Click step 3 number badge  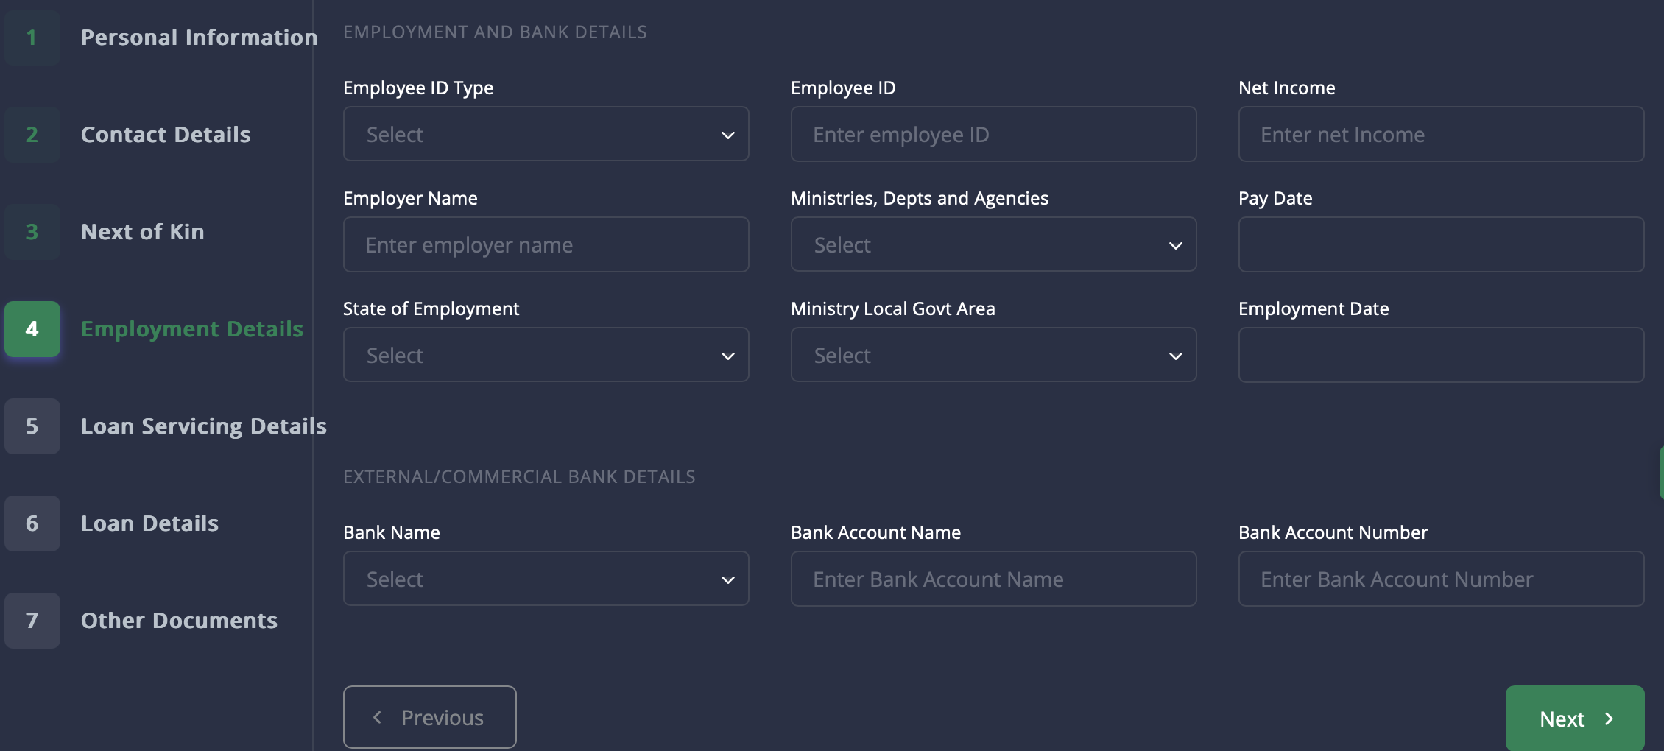pyautogui.click(x=32, y=232)
